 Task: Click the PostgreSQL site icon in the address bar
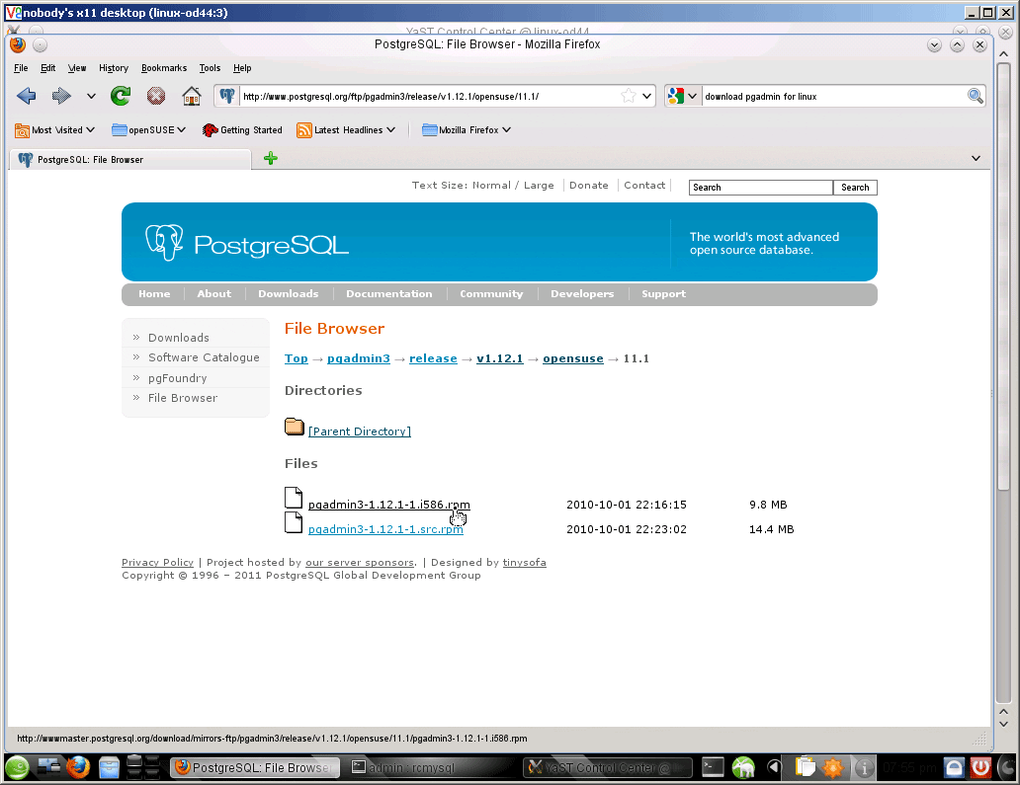point(227,96)
